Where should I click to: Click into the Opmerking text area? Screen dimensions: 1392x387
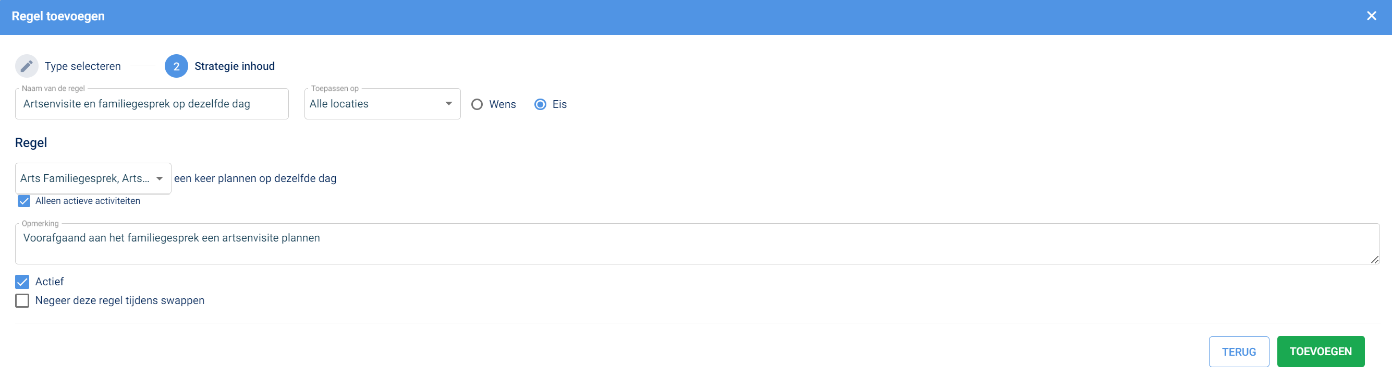tap(697, 244)
